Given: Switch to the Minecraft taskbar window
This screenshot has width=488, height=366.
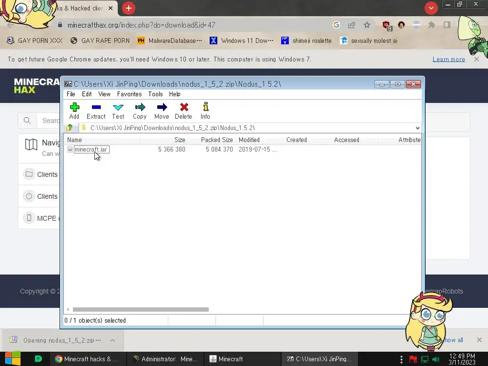Looking at the screenshot, I should [243, 359].
